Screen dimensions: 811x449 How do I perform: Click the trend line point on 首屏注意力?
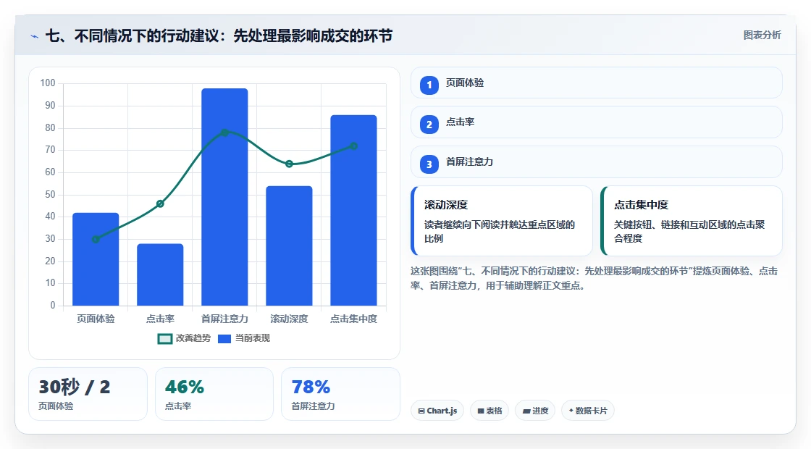[x=224, y=133]
